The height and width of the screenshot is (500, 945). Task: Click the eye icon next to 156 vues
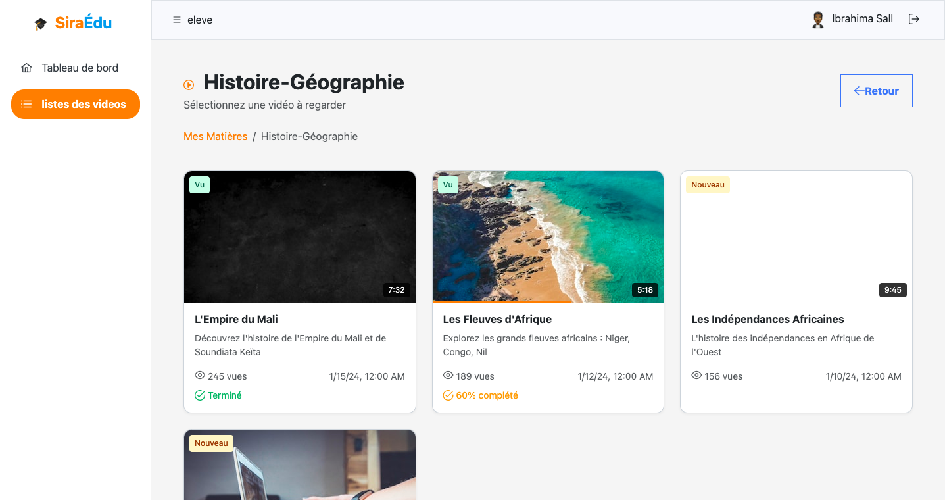pos(696,376)
